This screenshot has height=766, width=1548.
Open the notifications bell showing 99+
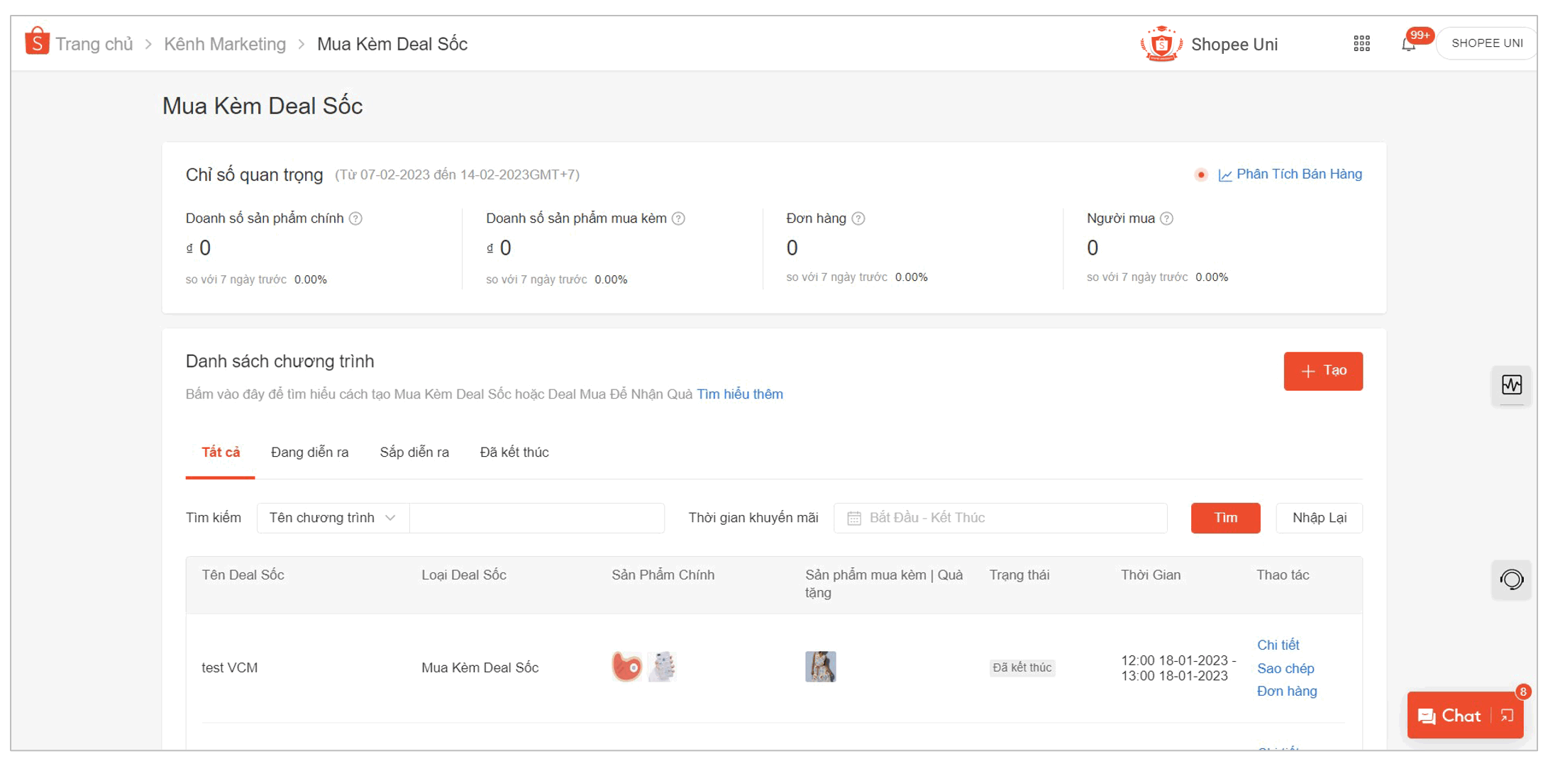[x=1408, y=45]
